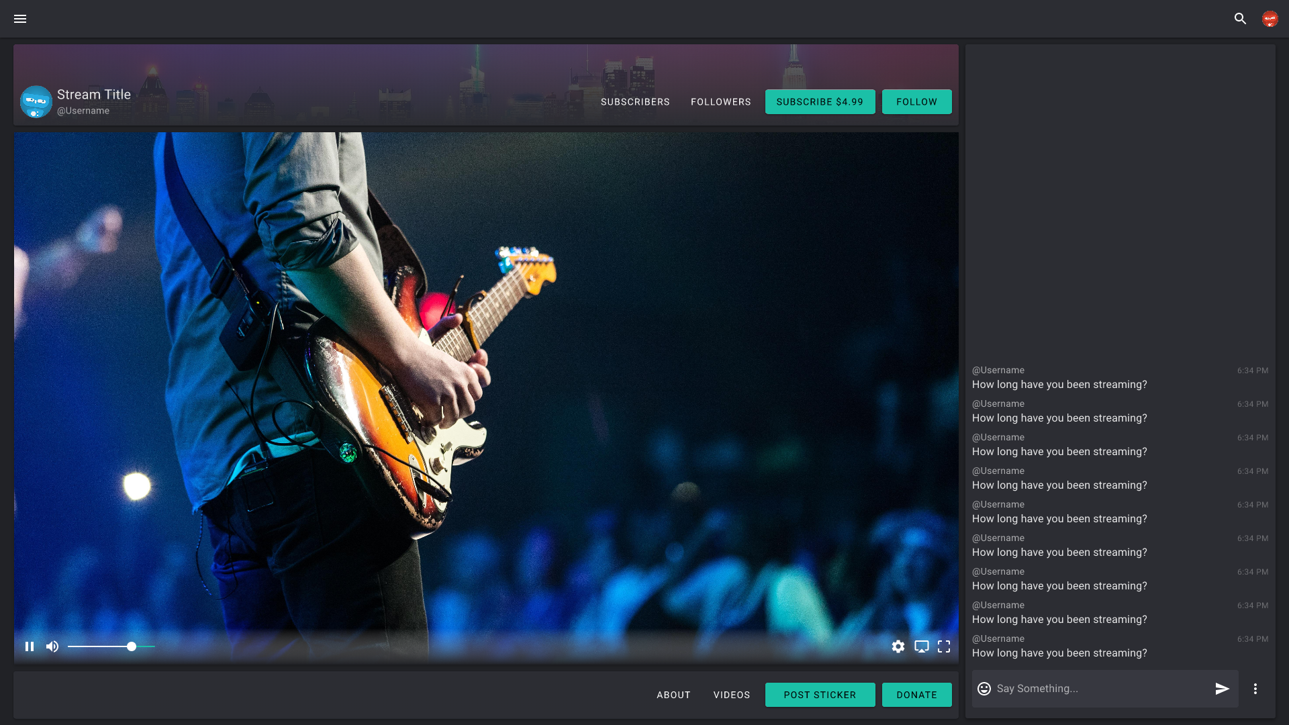Cast stream with the airplay icon
The width and height of the screenshot is (1289, 725).
(x=922, y=646)
